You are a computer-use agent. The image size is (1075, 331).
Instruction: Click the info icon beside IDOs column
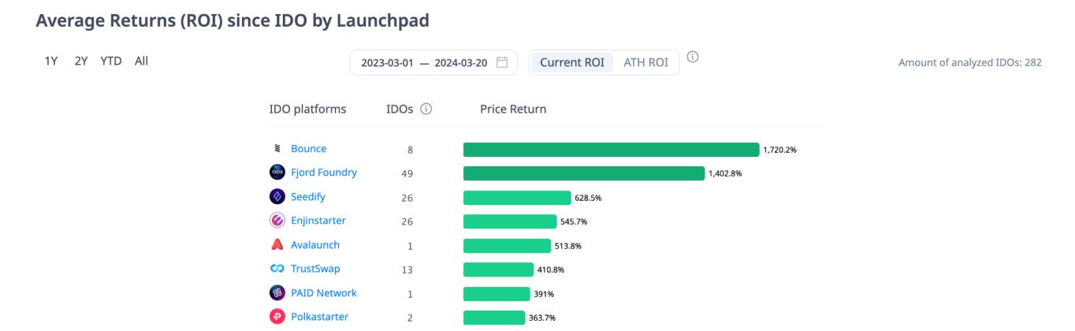point(426,110)
